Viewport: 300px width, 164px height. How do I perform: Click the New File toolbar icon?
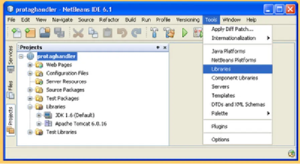(x=16, y=33)
